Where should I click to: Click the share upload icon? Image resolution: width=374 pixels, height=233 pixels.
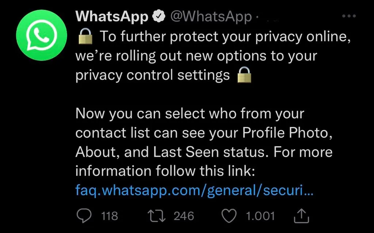coord(302,216)
